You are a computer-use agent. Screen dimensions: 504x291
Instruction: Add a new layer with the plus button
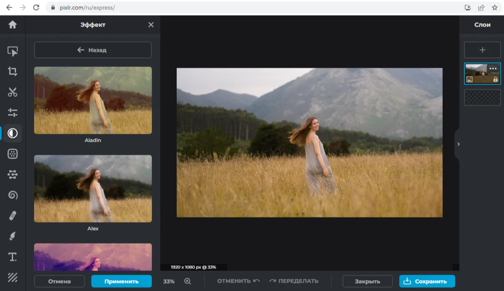click(483, 50)
